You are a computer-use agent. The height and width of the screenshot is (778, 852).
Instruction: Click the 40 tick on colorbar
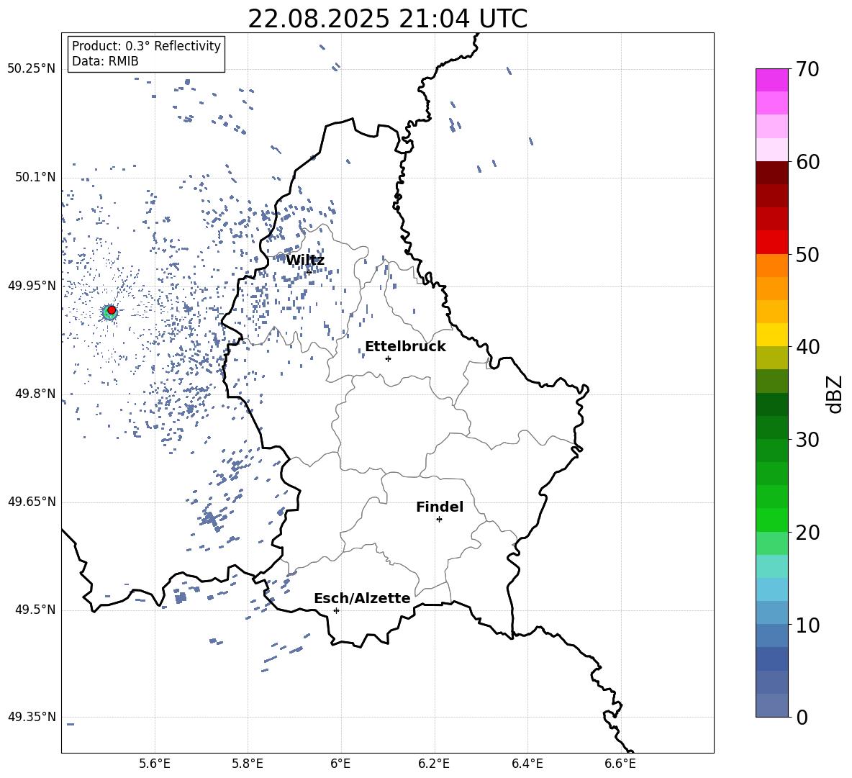pos(807,347)
